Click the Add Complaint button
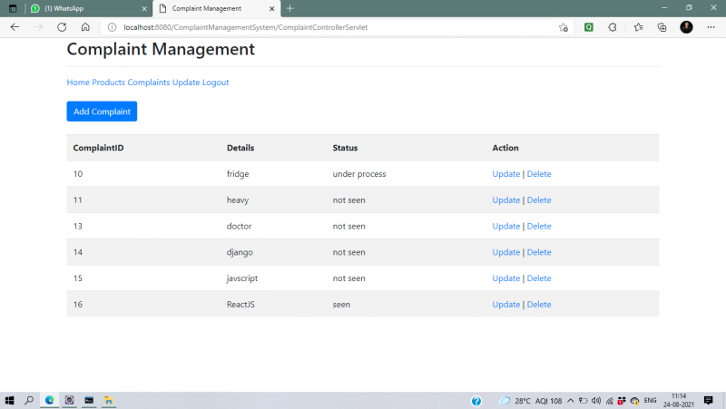This screenshot has width=726, height=409. pyautogui.click(x=102, y=112)
